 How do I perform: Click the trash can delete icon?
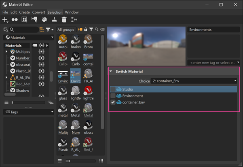pos(64,20)
